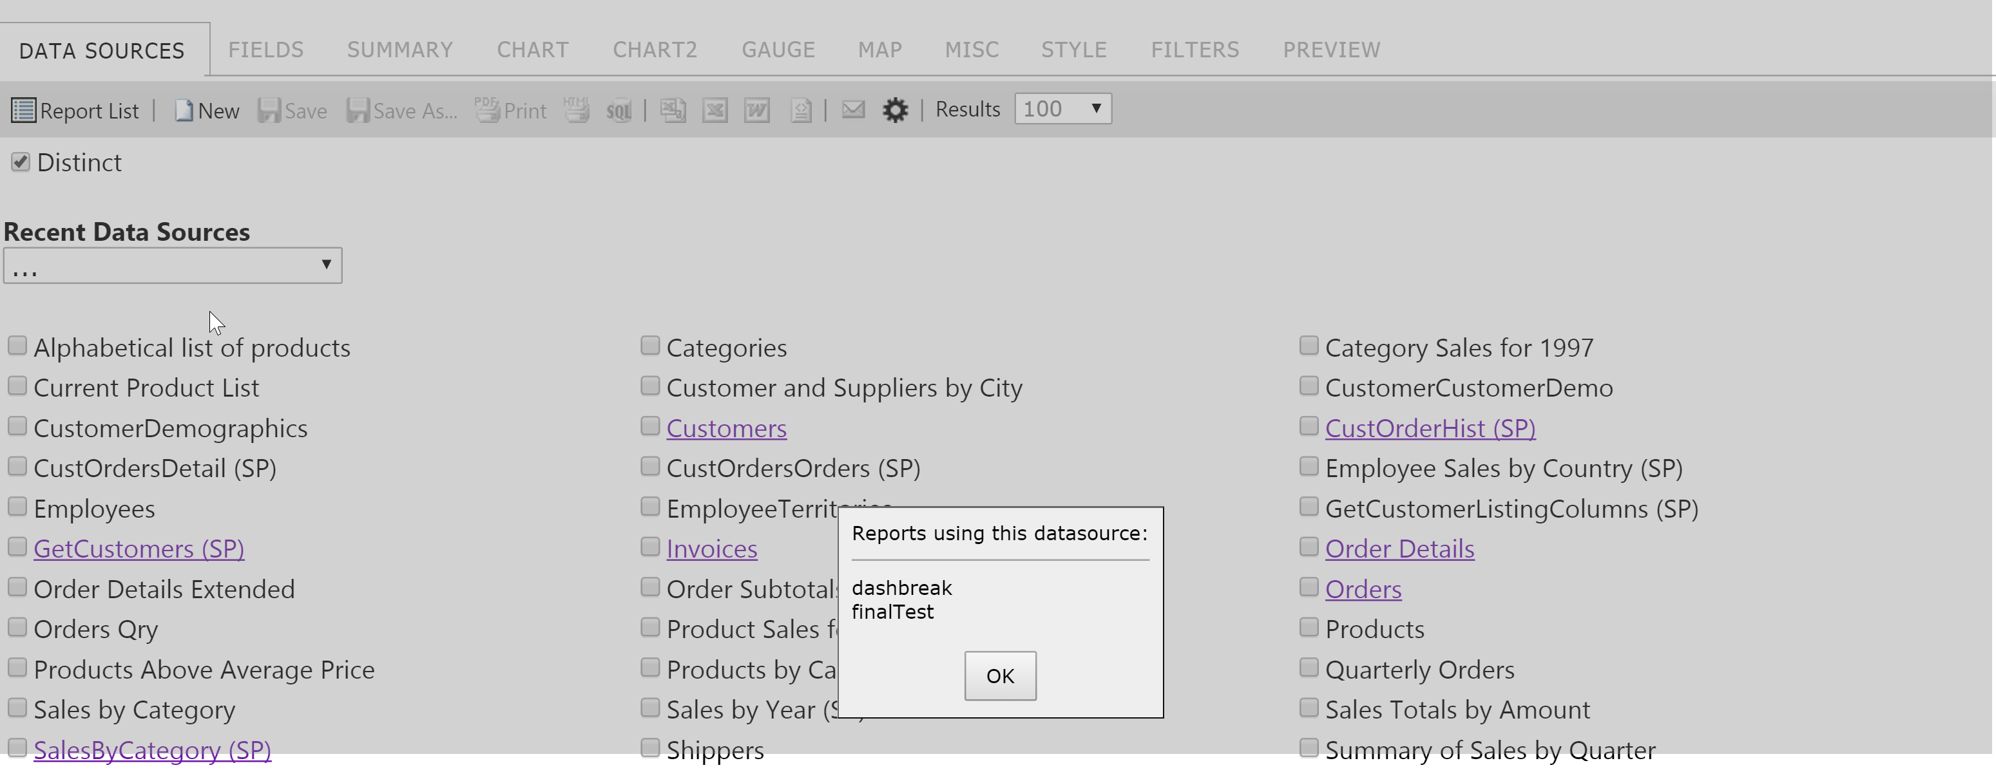Screen dimensions: 1996x772
Task: Check Category Sales for 1997
Action: tap(1309, 345)
